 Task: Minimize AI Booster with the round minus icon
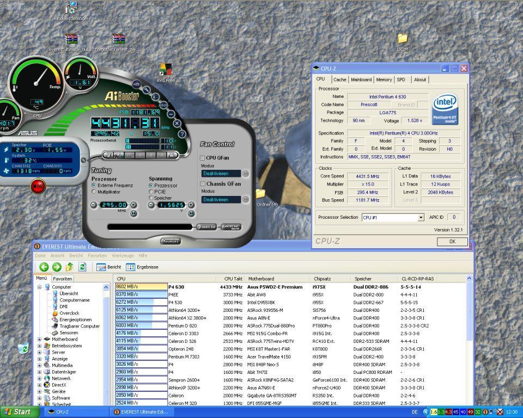pyautogui.click(x=171, y=114)
